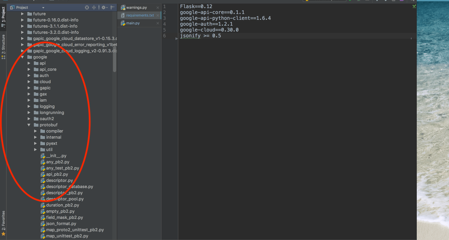Select future-0.16.0.dist-info folder

pos(56,20)
